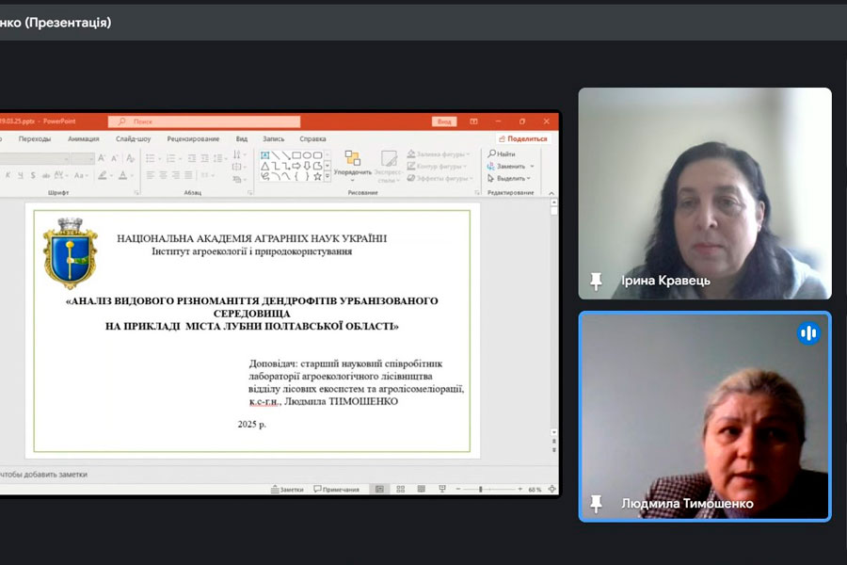Choose the star shape in shapes gallery
847x565 pixels.
pyautogui.click(x=318, y=176)
